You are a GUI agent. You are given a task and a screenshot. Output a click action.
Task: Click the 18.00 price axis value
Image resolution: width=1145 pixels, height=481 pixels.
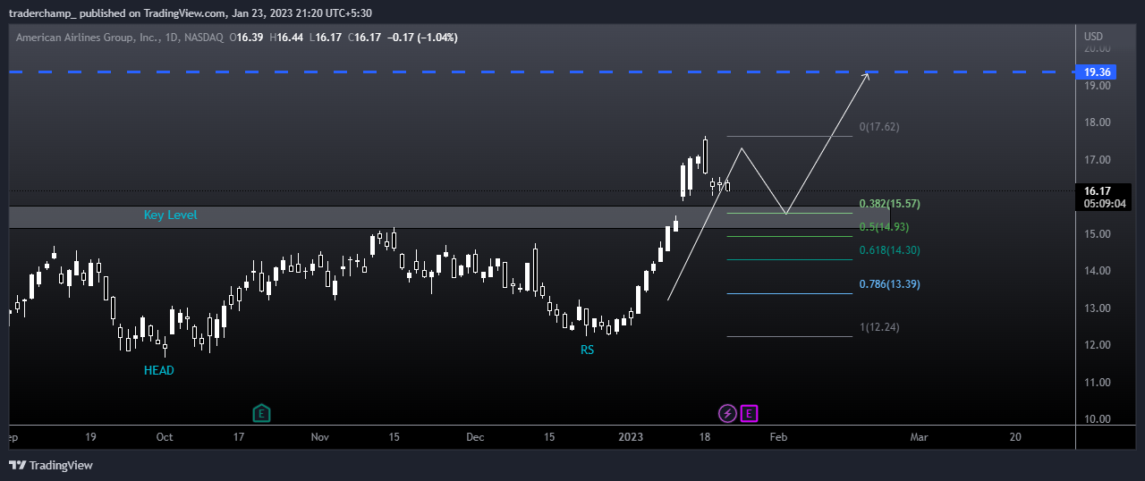coord(1097,122)
